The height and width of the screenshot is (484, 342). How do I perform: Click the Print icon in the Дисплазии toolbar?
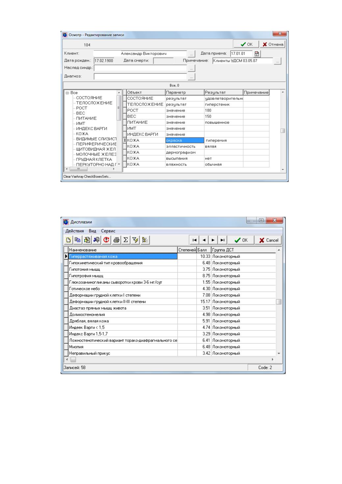tap(116, 240)
